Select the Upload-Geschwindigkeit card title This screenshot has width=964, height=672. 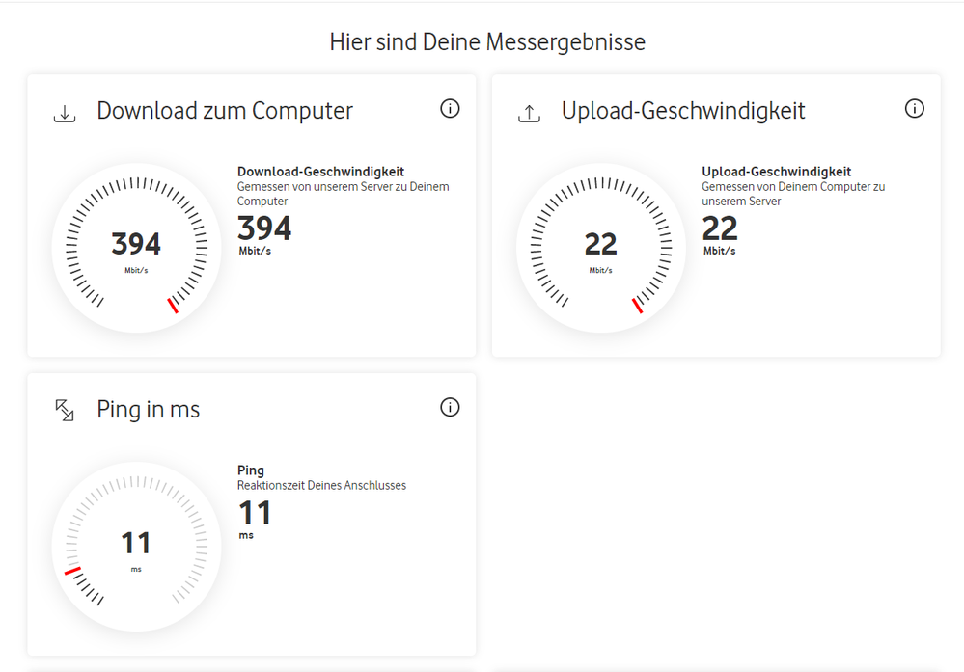coord(683,111)
